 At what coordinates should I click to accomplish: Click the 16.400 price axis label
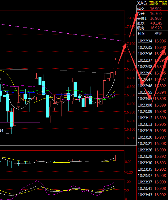pyautogui.click(x=130, y=104)
